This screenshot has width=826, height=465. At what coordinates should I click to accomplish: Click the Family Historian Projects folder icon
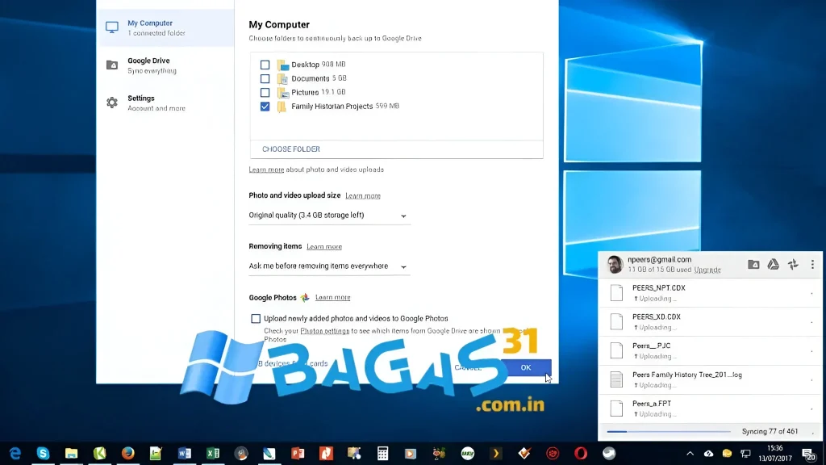(x=282, y=107)
